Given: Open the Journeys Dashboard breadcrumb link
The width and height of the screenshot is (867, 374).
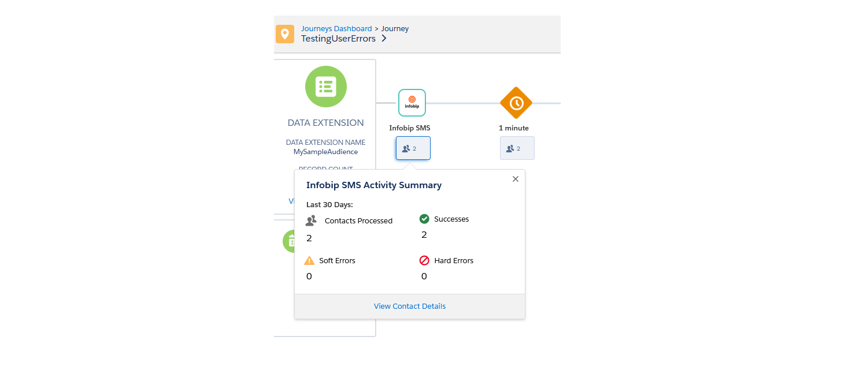Looking at the screenshot, I should tap(336, 28).
